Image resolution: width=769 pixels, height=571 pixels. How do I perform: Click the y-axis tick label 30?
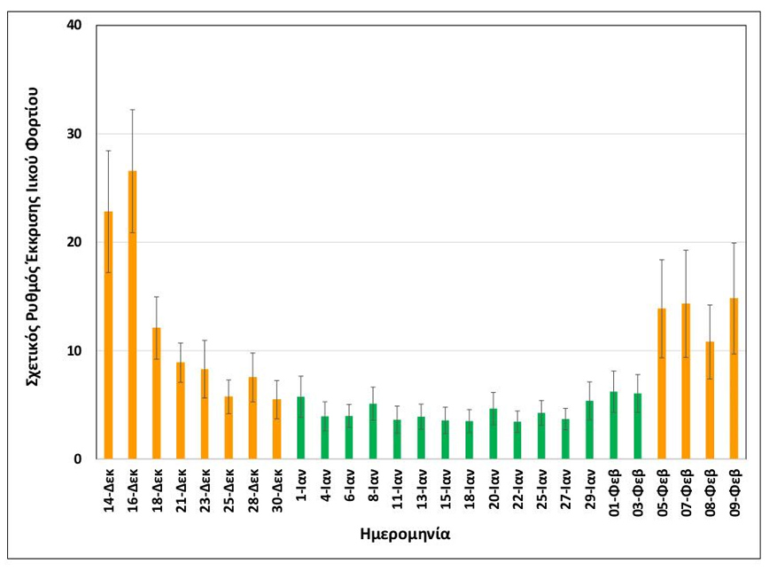74,134
